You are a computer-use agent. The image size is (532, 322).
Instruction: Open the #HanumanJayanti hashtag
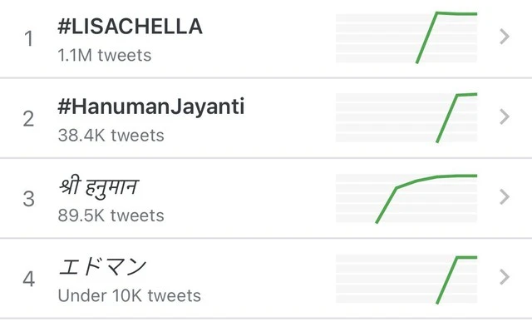(x=151, y=107)
